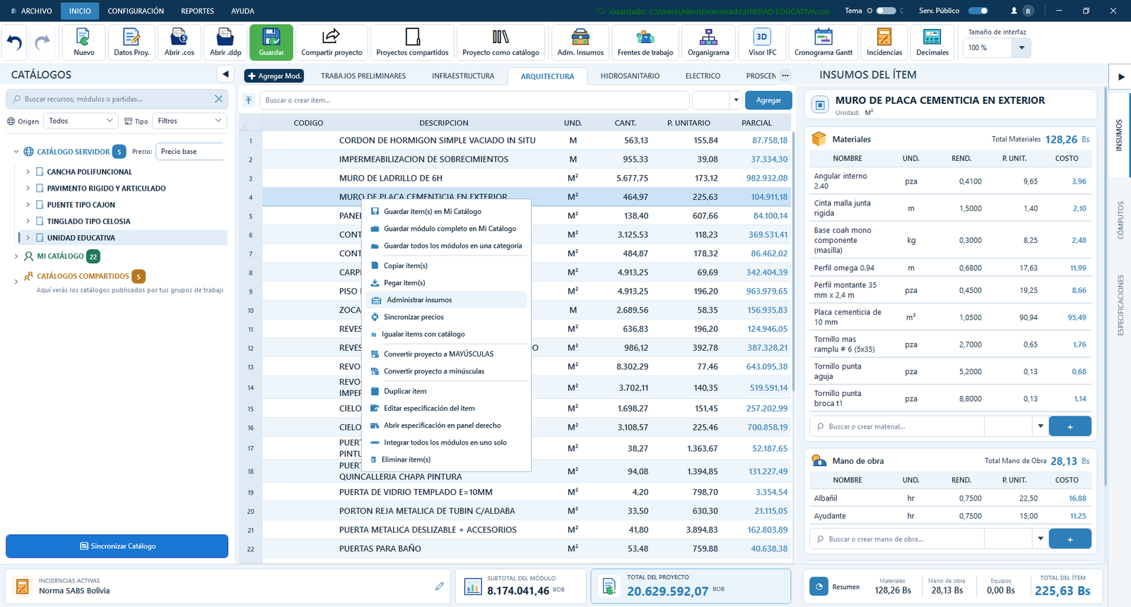Image resolution: width=1131 pixels, height=607 pixels.
Task: Collapse the CATÁLOGOS panel arrow
Action: pyautogui.click(x=225, y=74)
